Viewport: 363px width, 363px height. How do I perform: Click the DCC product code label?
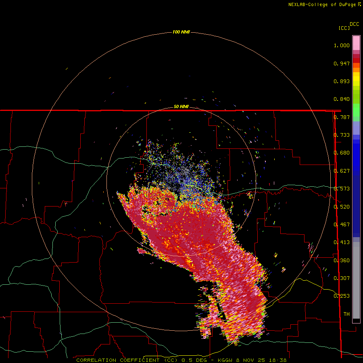(355, 24)
